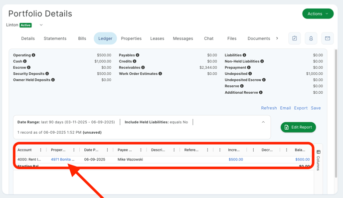This screenshot has width=343, height=198.
Task: Open the 4971 Bonita property link
Action: (62, 159)
